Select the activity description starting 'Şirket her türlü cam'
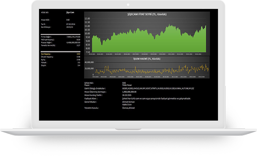 point(156,99)
